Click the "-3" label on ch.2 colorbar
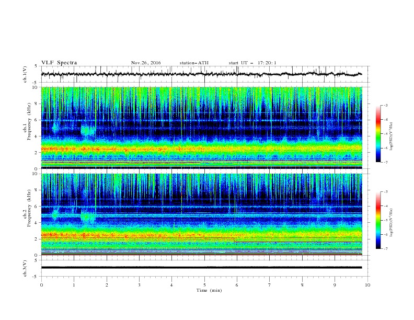The height and width of the screenshot is (320, 414). [x=385, y=192]
